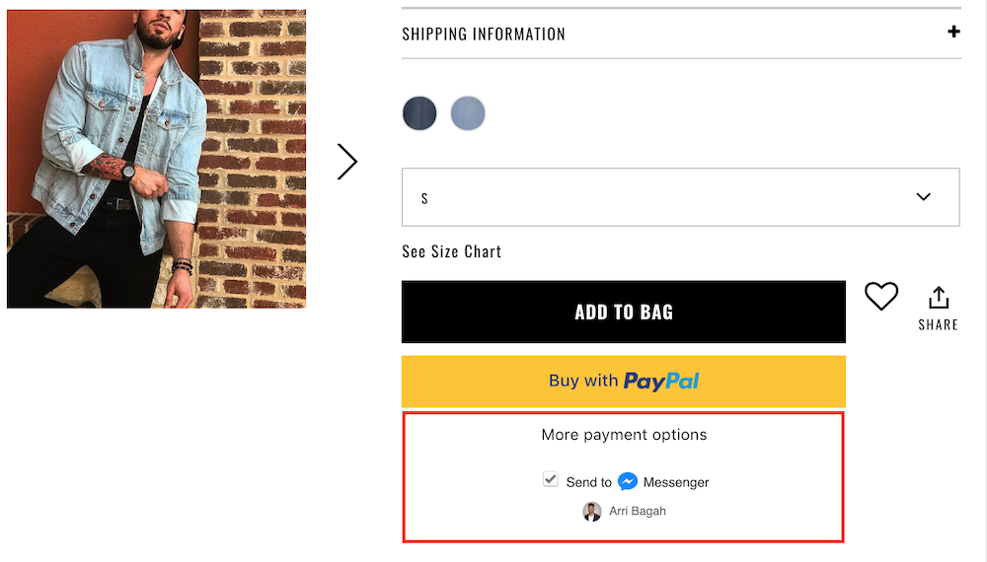The width and height of the screenshot is (987, 562).
Task: Click the Arri Bagah name text
Action: point(638,512)
